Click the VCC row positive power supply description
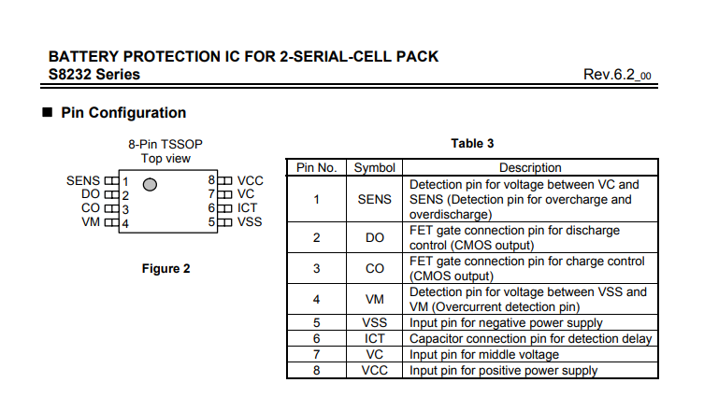The image size is (704, 397). (x=503, y=371)
